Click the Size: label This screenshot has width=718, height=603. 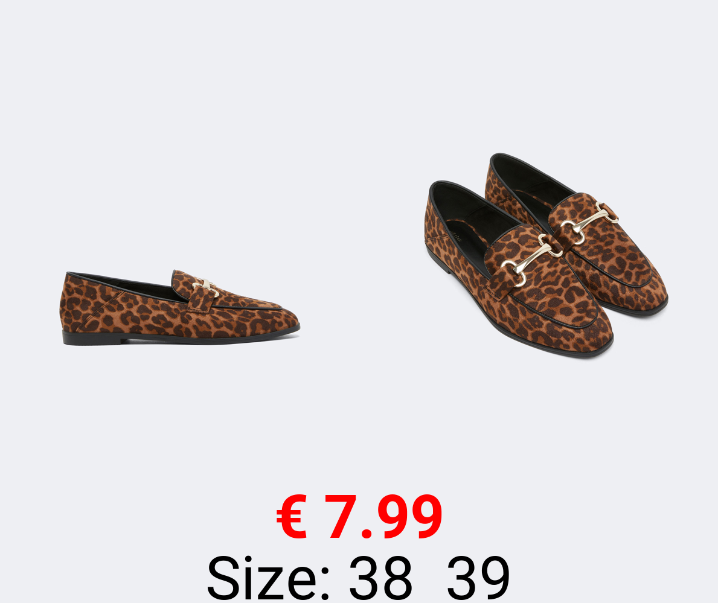[268, 578]
